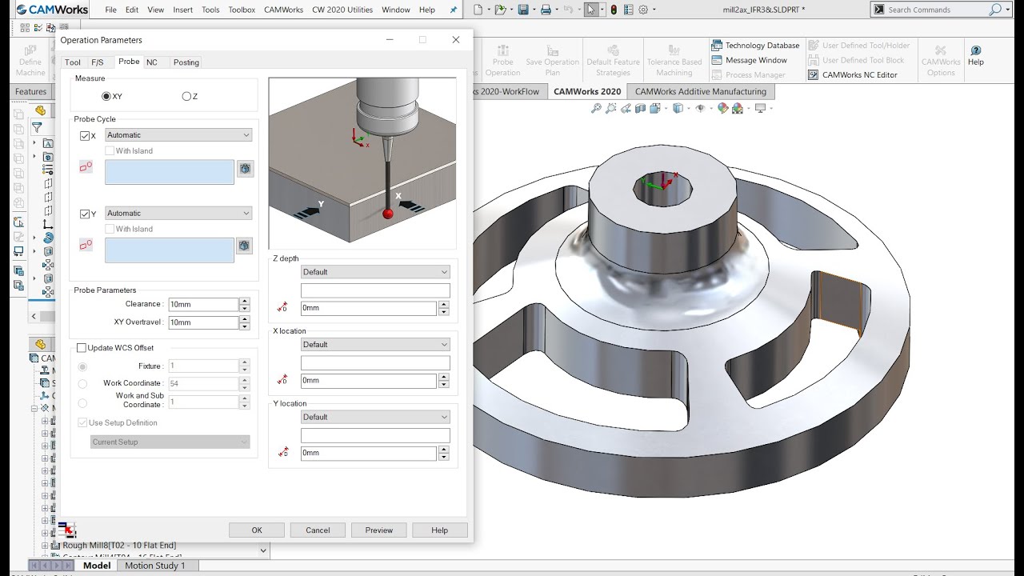Viewport: 1024px width, 576px height.
Task: Click the ribbon Help icon
Action: (976, 56)
